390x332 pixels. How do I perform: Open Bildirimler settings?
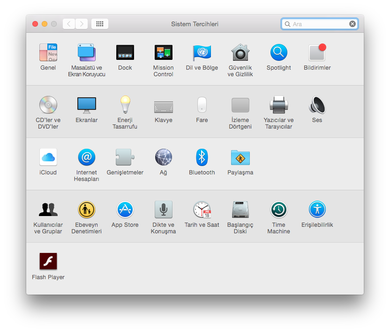[317, 52]
